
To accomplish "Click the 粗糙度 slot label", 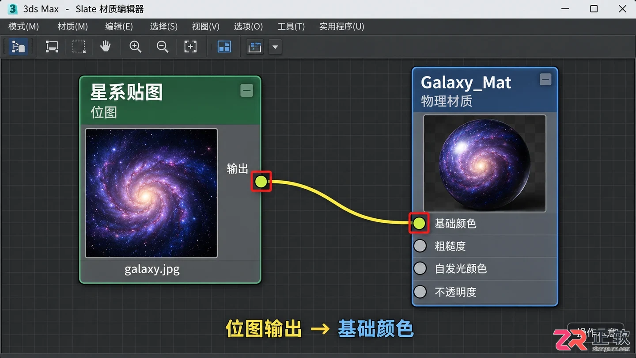I will coord(450,246).
